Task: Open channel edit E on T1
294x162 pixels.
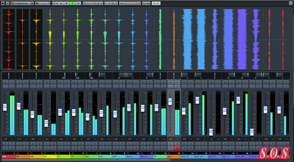Action: (67, 86)
